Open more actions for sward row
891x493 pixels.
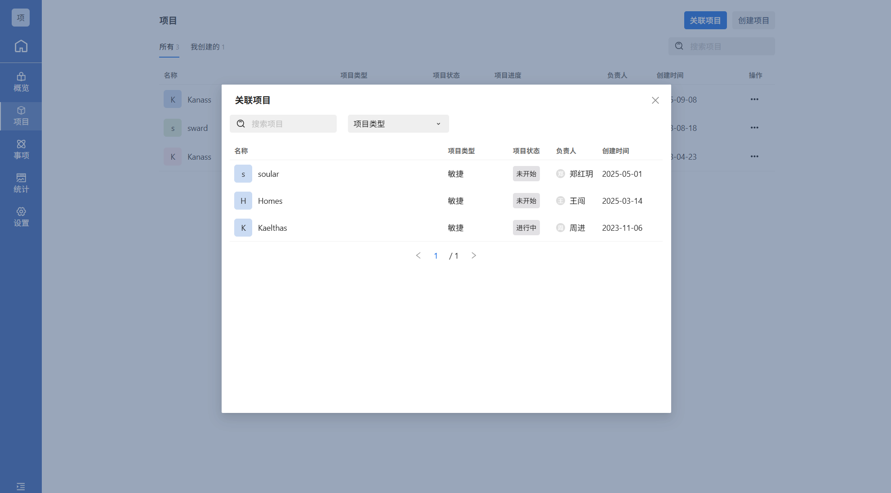(x=754, y=128)
